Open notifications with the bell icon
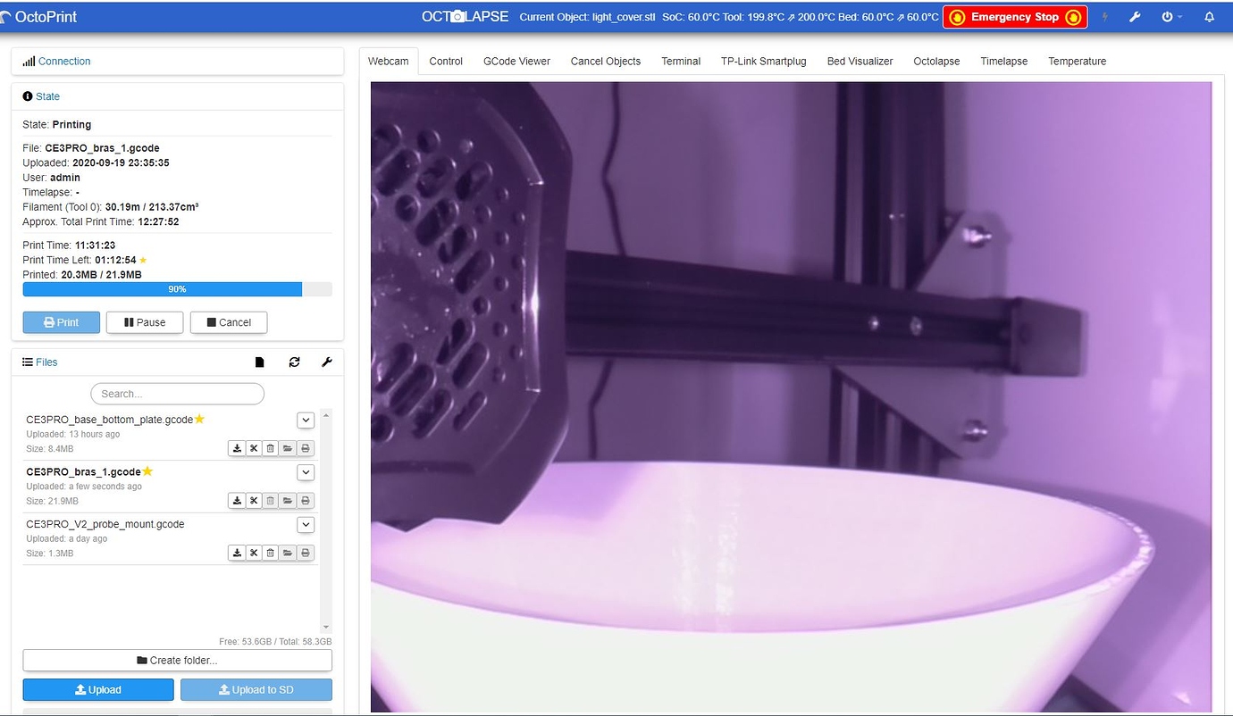1233x716 pixels. [1211, 16]
